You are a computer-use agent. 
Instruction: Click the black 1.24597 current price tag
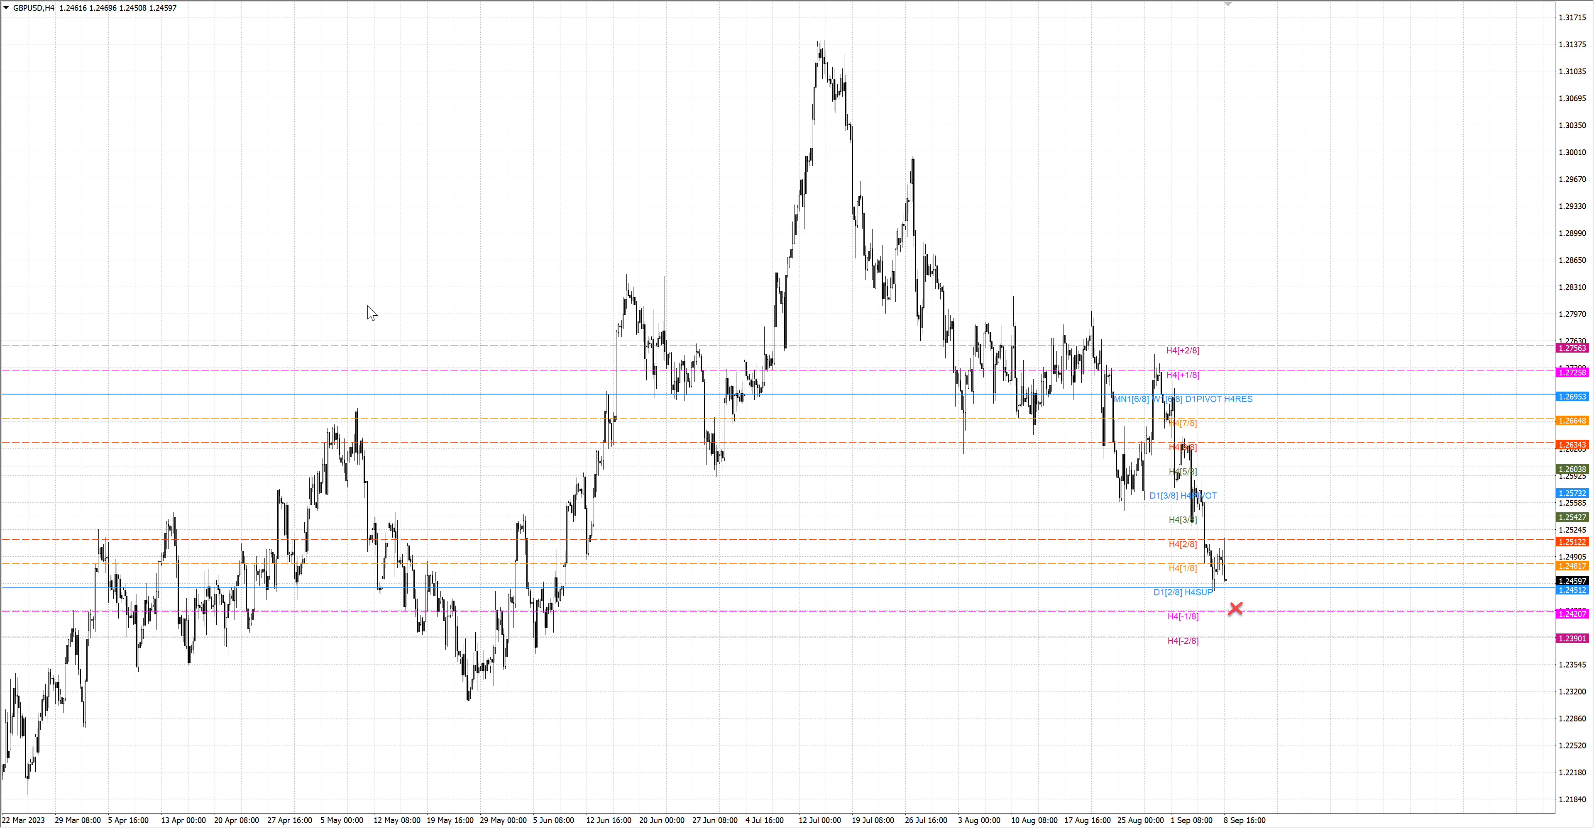click(1572, 581)
